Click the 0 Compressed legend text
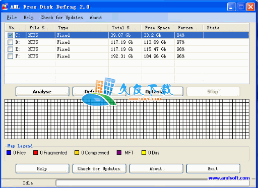This screenshot has width=258, height=188. coord(95,153)
